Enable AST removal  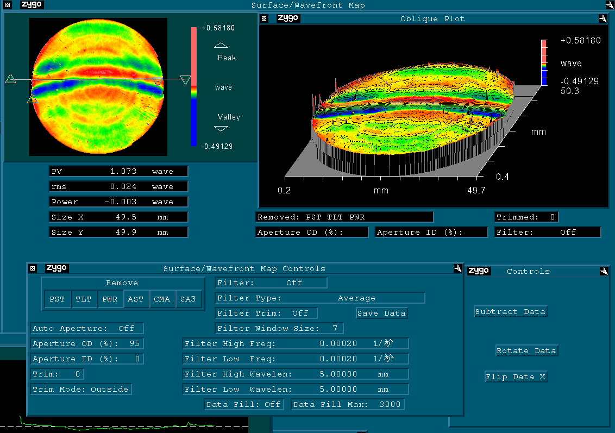pos(136,299)
